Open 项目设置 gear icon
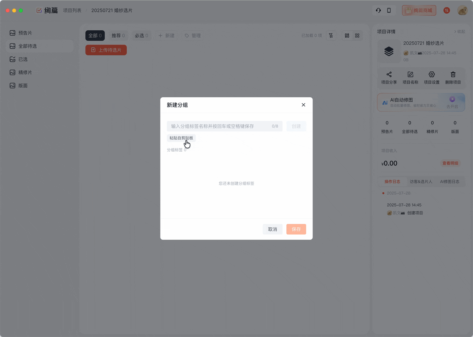 click(432, 78)
